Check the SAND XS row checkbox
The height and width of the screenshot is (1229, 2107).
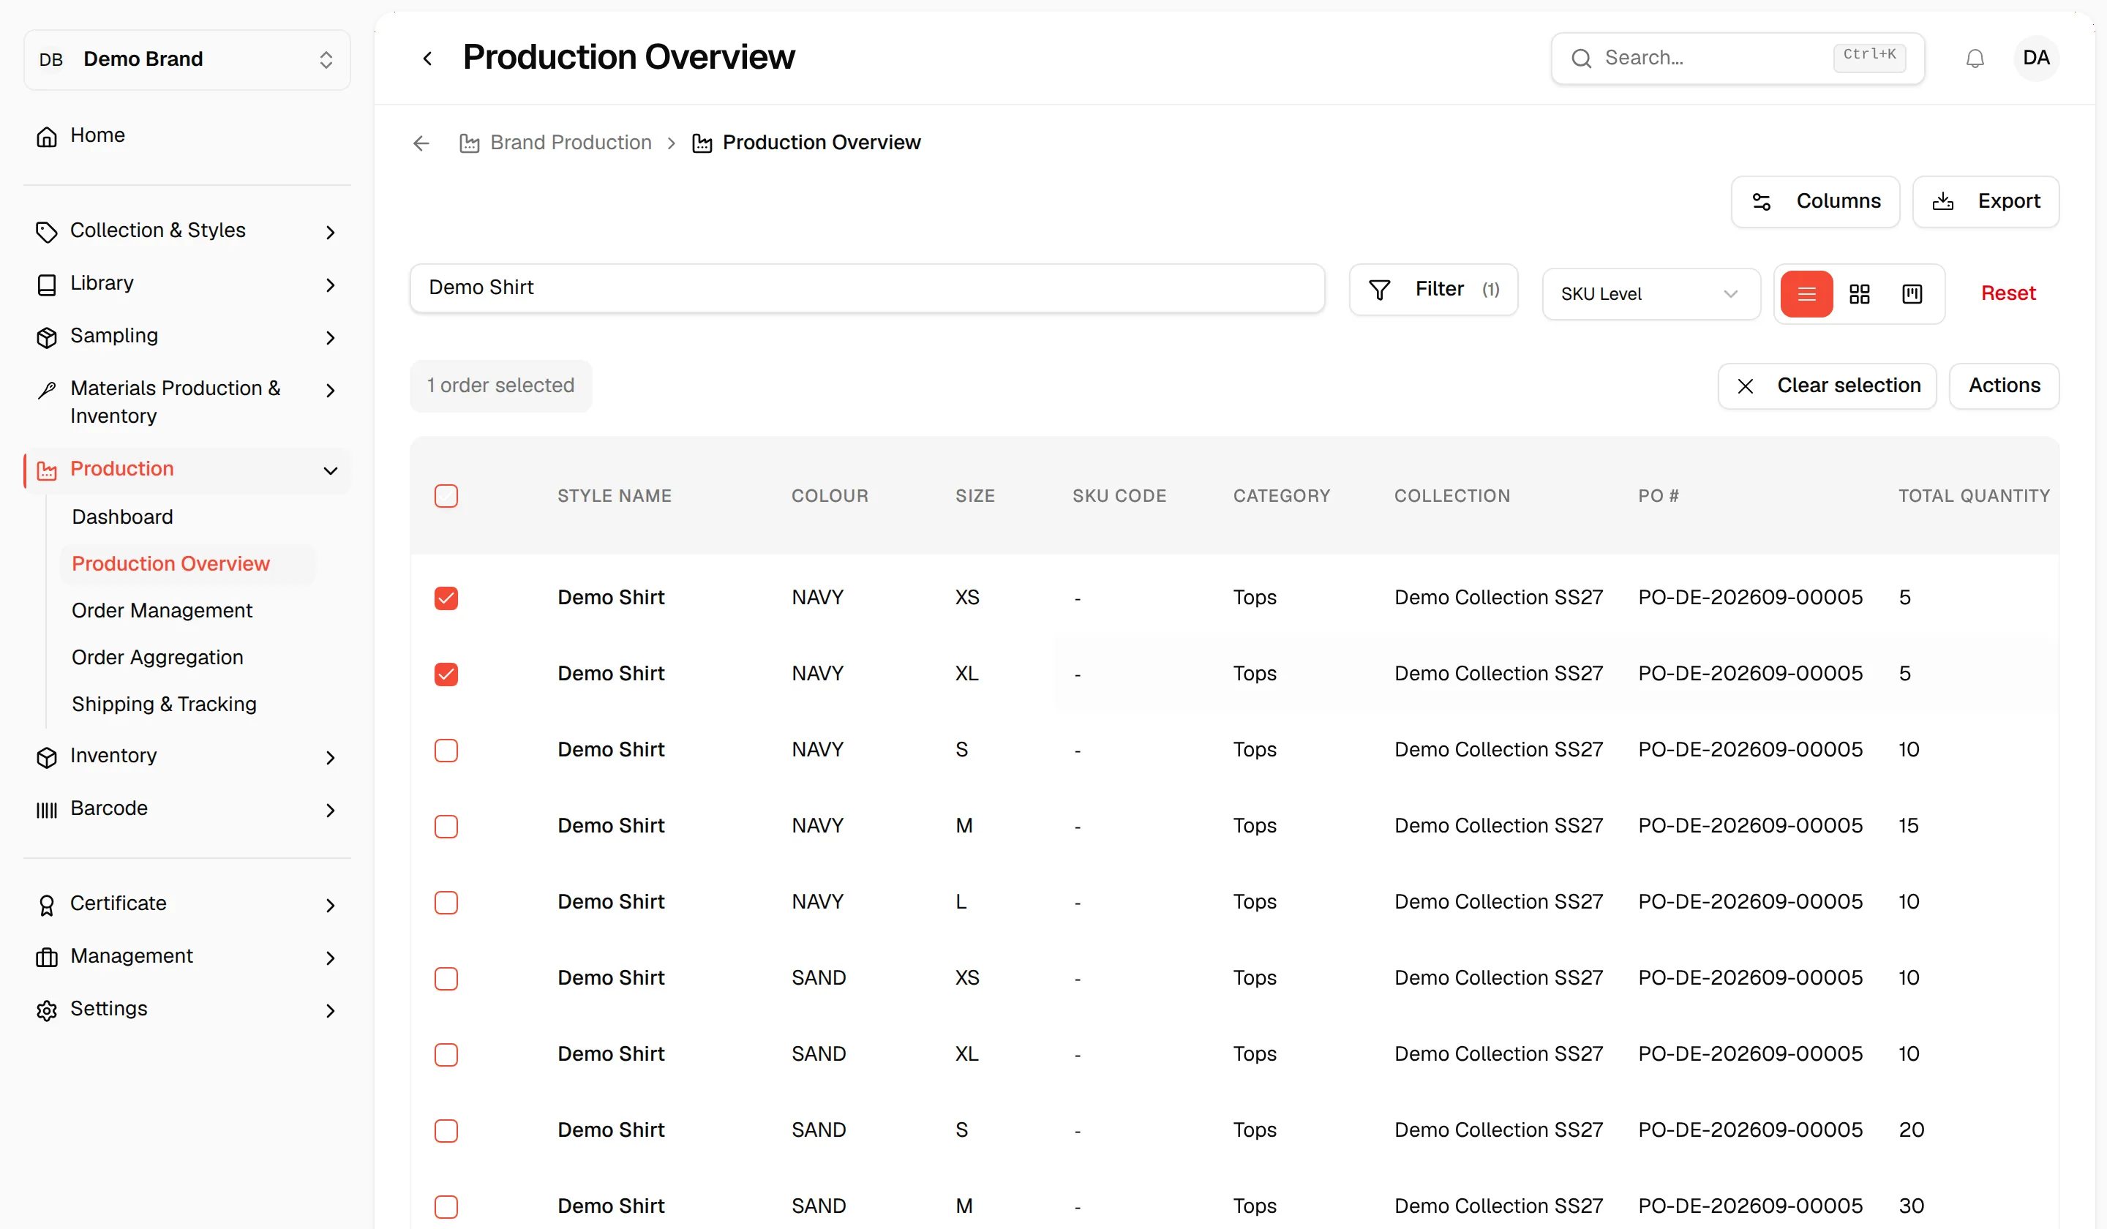[446, 978]
